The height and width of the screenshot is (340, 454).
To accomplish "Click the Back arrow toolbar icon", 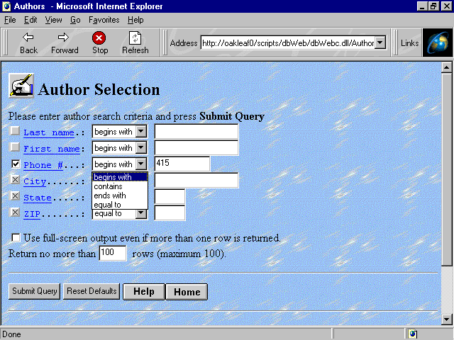I will [x=28, y=38].
